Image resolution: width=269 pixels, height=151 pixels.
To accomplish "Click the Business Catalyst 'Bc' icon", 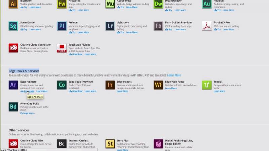I will [62, 144].
